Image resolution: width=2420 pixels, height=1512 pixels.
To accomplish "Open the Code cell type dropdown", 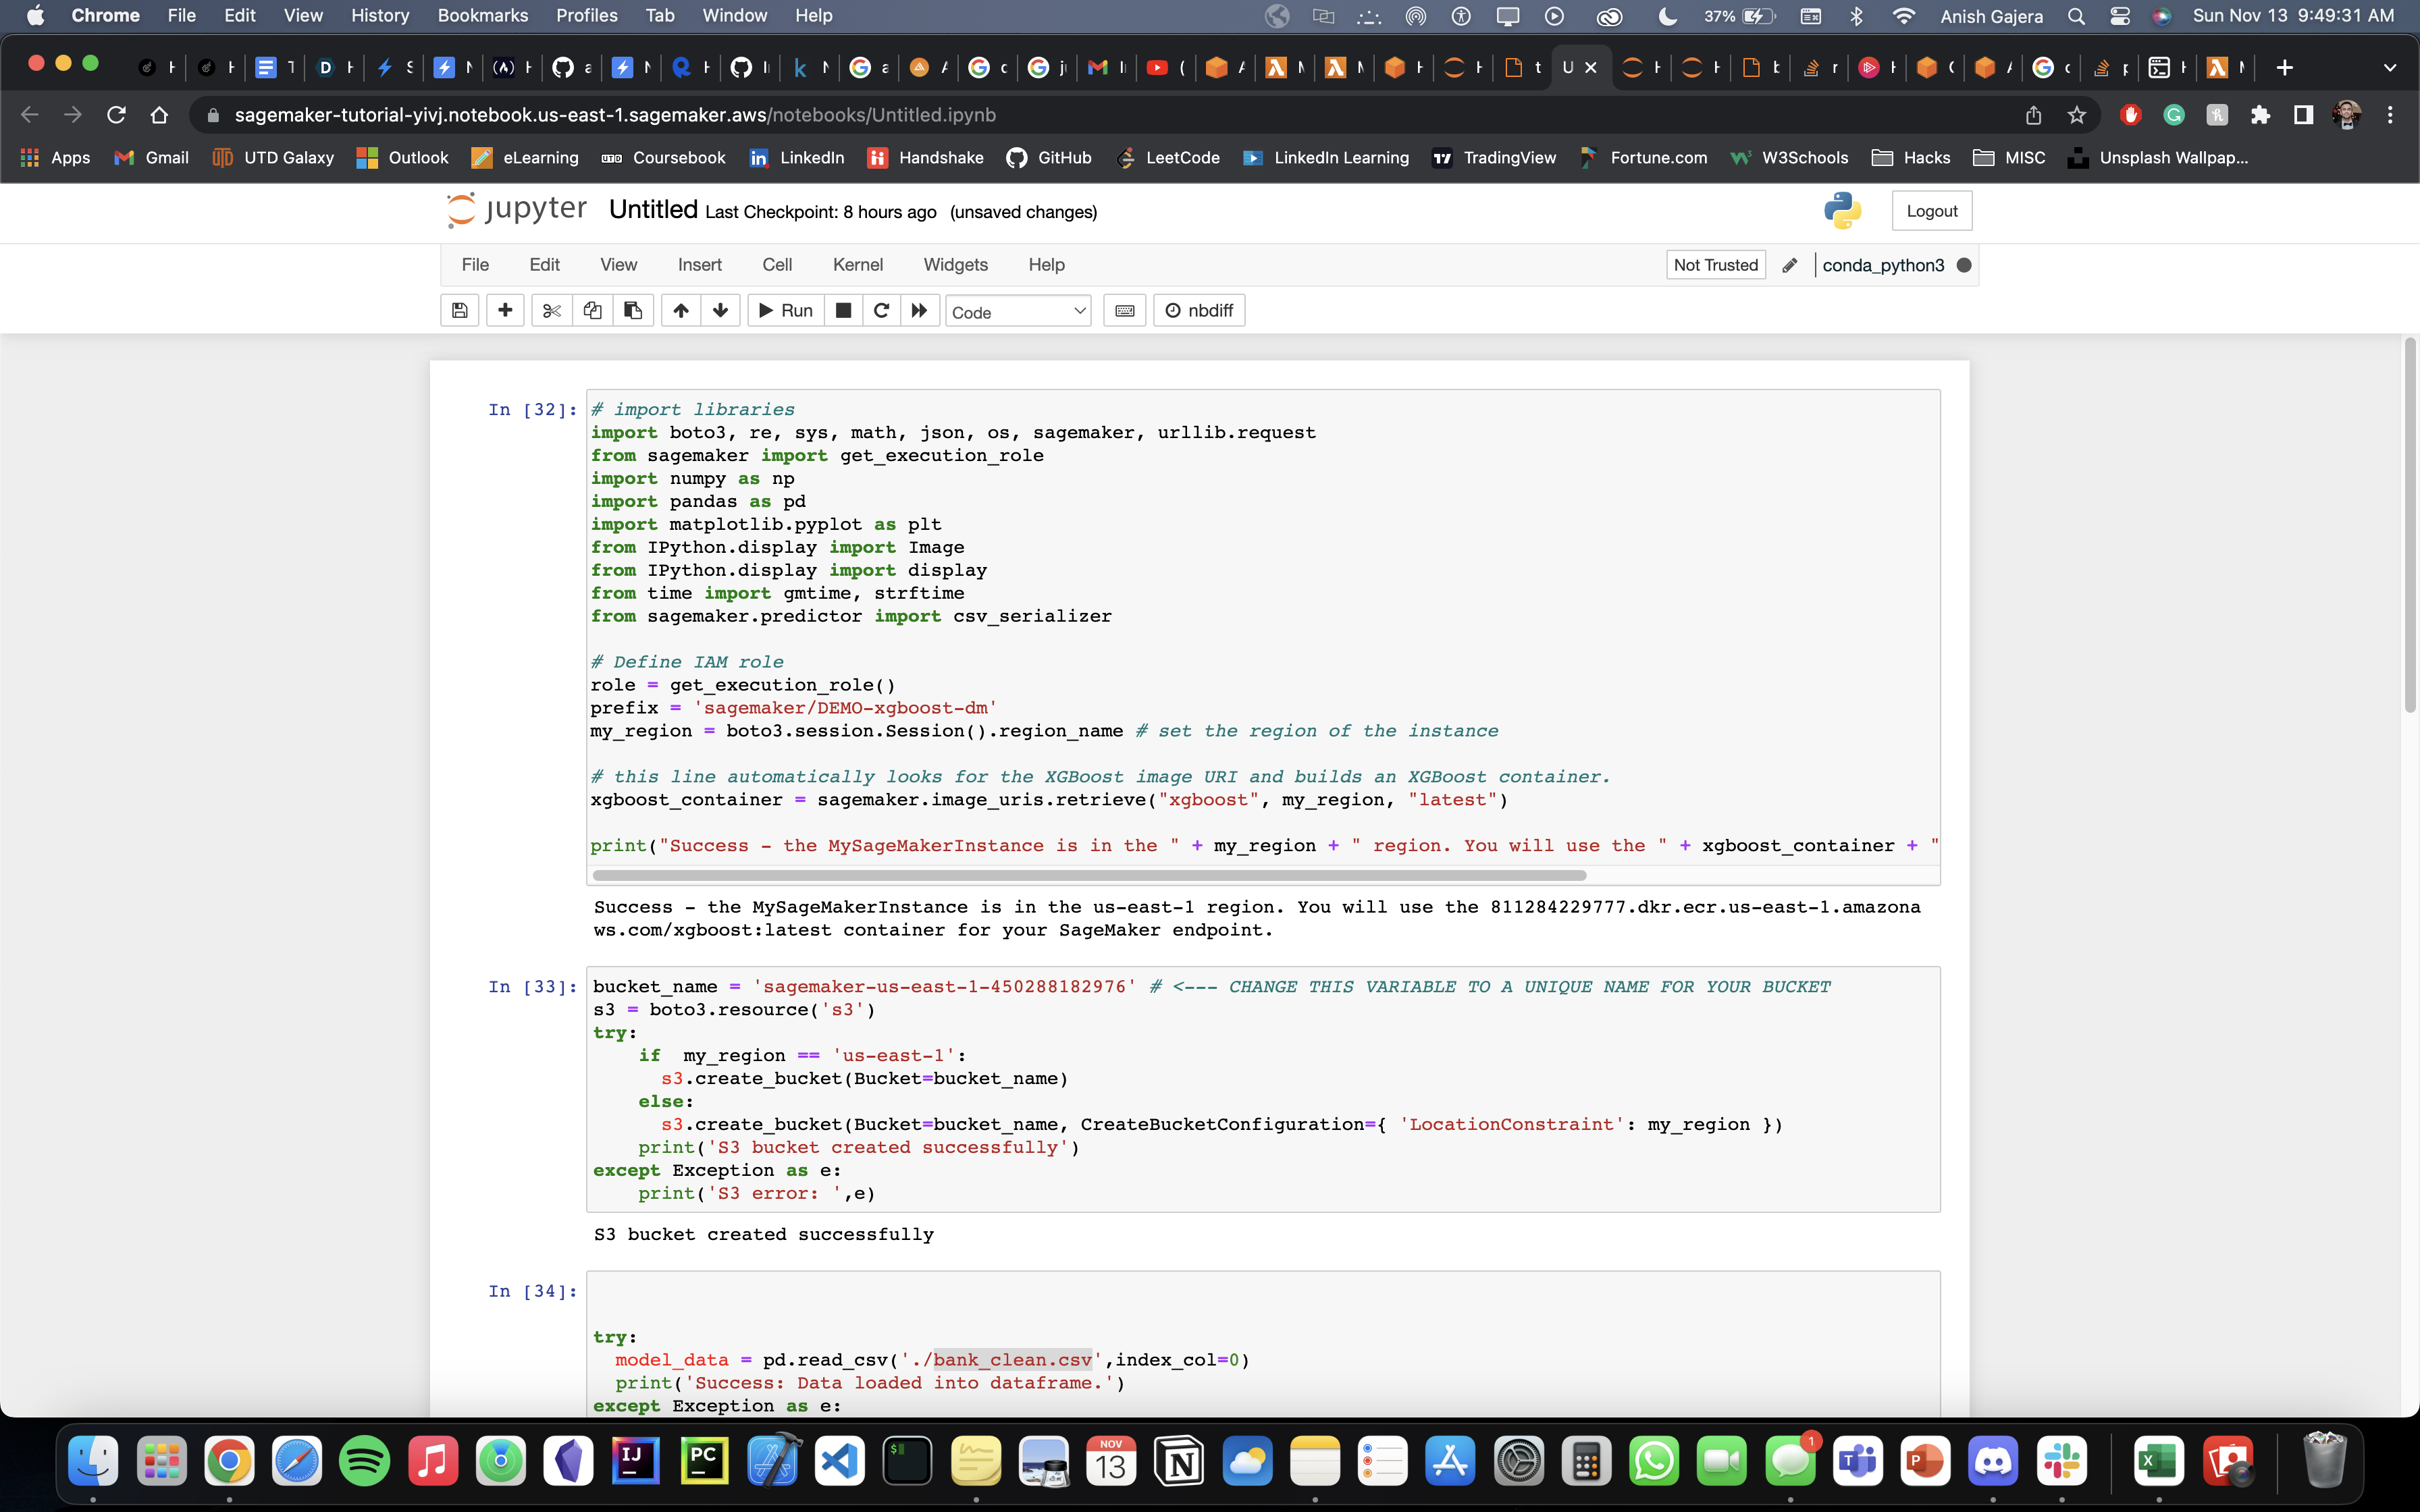I will [x=1017, y=312].
